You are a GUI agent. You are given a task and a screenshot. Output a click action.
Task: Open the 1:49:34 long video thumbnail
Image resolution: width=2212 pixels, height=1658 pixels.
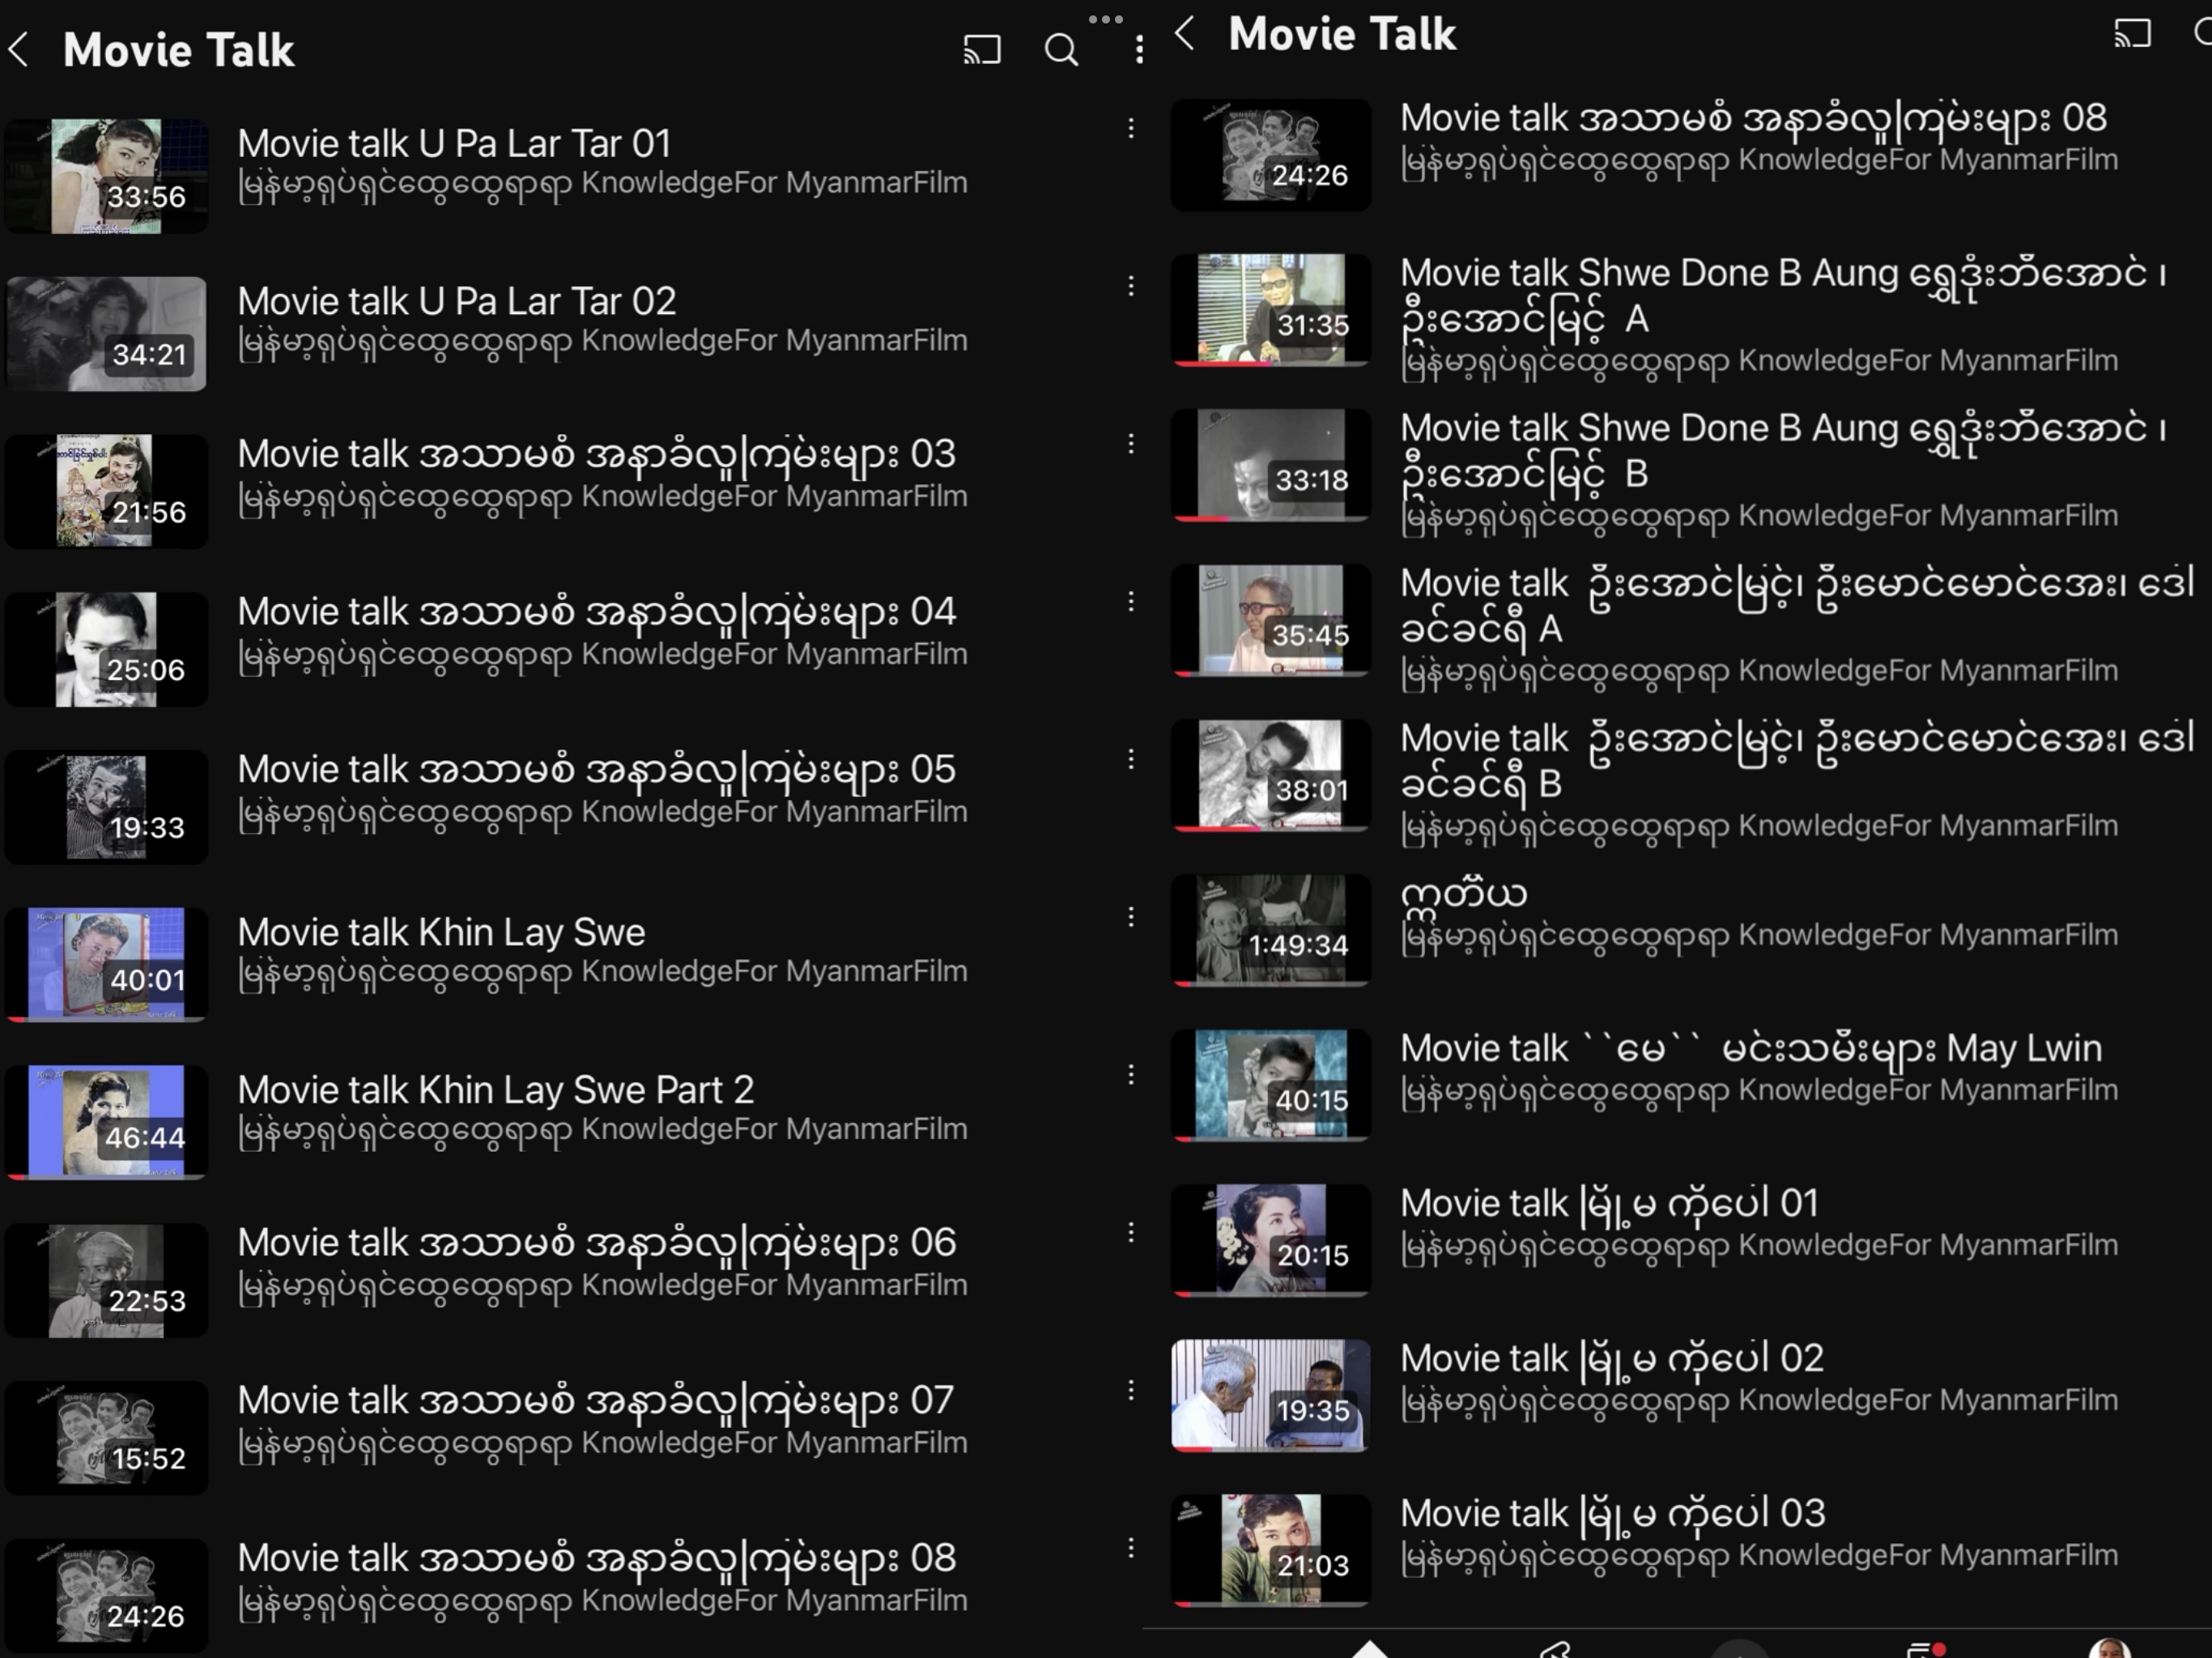pyautogui.click(x=1270, y=930)
